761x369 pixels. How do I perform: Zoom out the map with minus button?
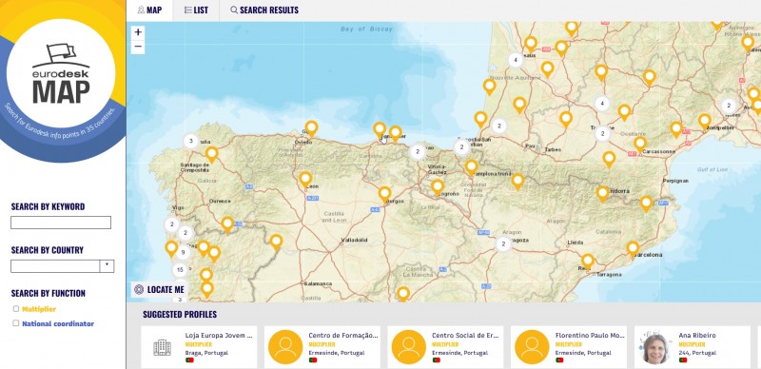pos(138,48)
